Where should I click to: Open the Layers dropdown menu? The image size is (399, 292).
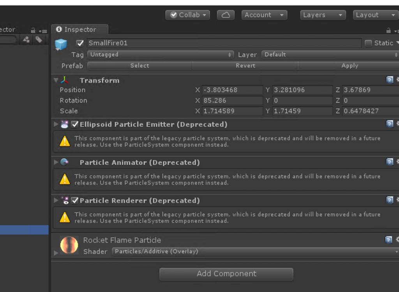tap(323, 15)
